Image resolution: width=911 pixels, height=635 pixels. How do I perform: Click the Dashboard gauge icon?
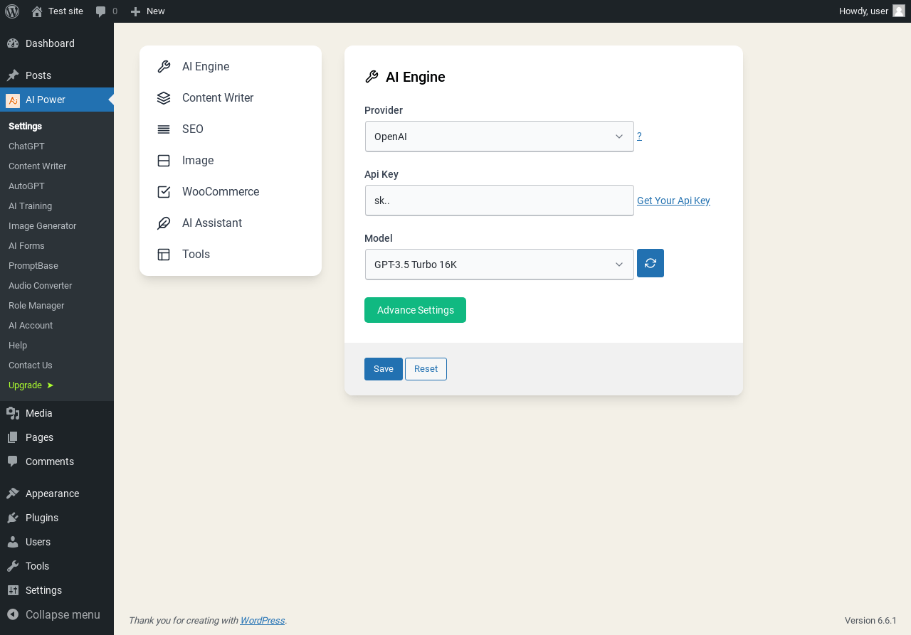point(13,43)
